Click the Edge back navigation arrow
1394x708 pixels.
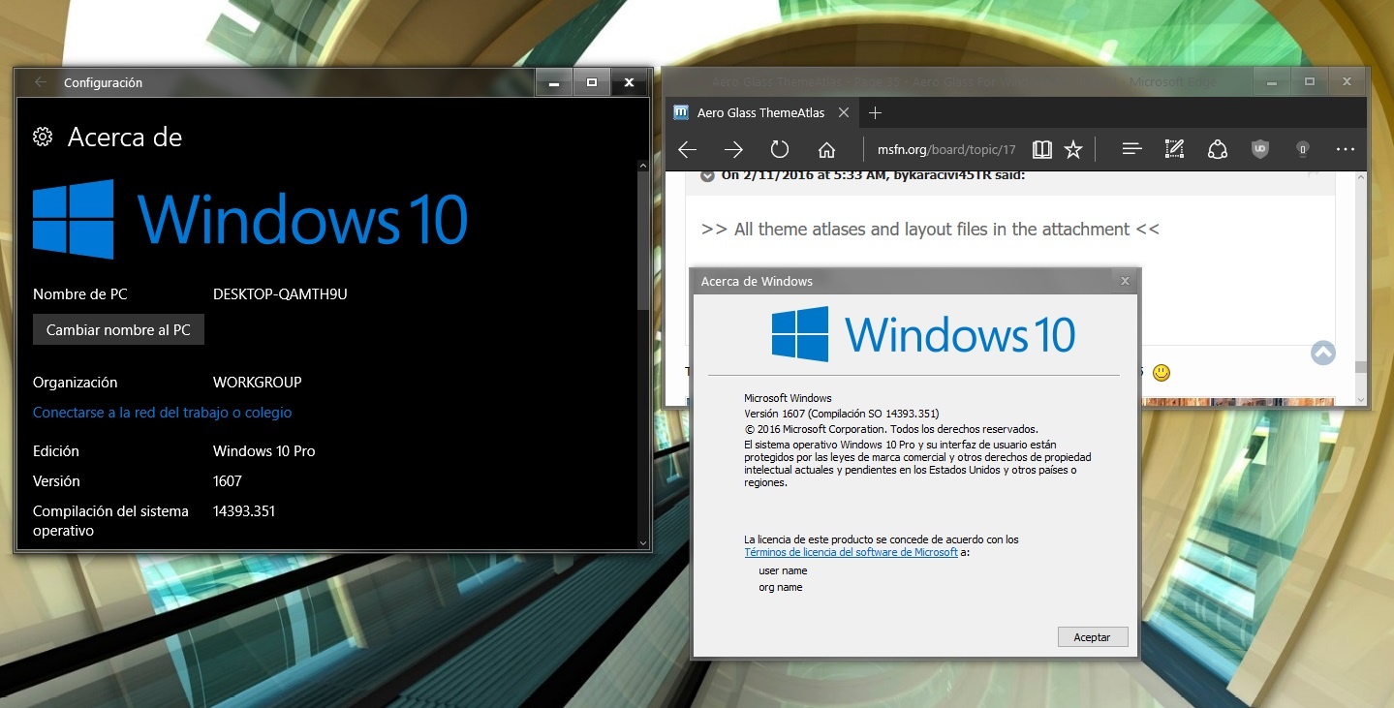point(687,149)
